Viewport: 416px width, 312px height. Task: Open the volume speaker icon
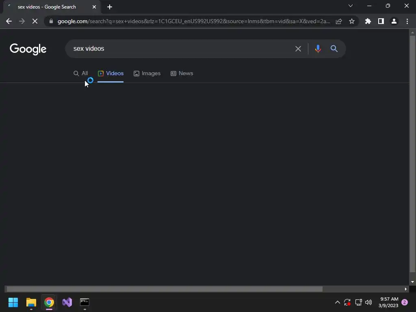click(x=368, y=302)
